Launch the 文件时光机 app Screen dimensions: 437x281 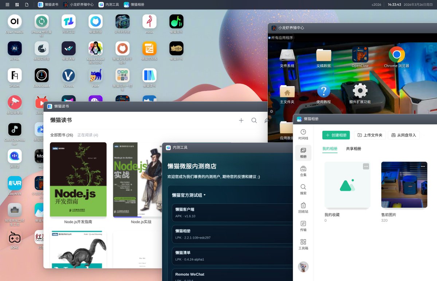click(x=122, y=21)
